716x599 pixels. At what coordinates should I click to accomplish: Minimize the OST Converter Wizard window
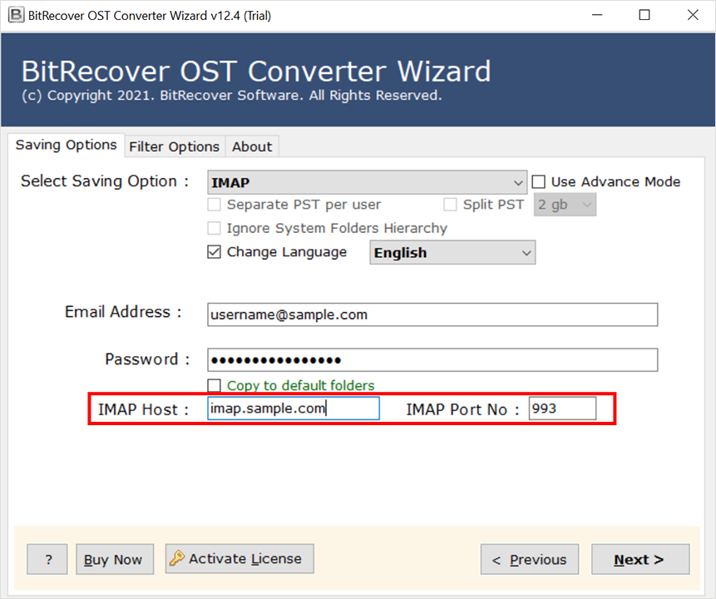(597, 15)
